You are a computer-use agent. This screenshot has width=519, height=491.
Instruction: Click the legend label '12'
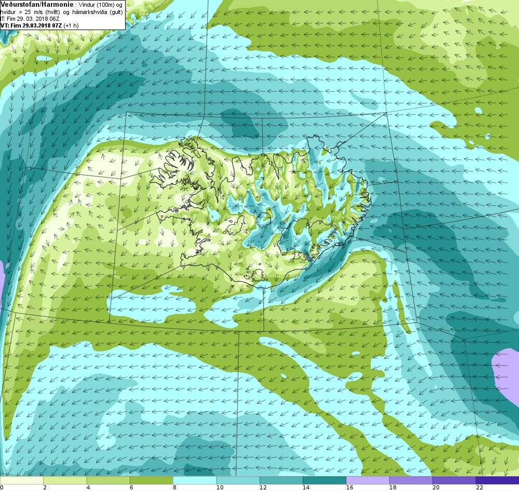(x=263, y=487)
